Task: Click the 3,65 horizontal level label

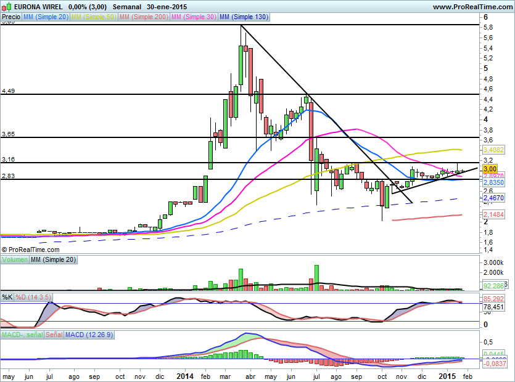Action: pos(8,134)
